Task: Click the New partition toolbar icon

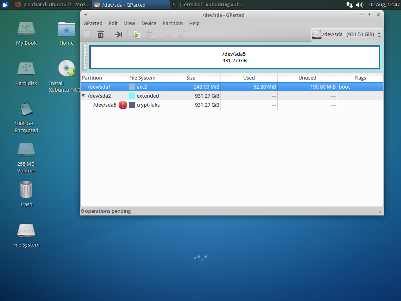Action: coord(88,34)
